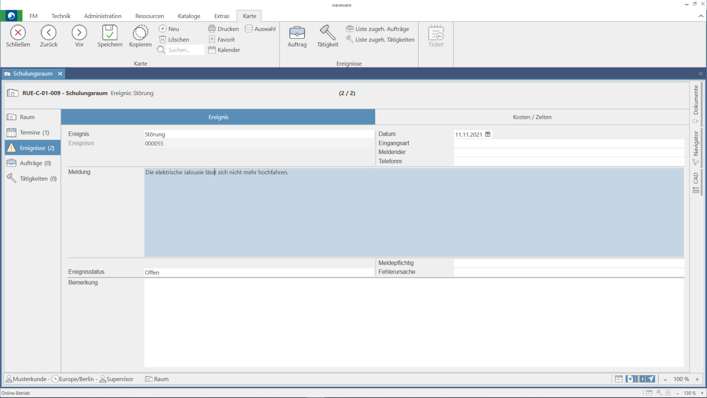This screenshot has width=707, height=398.
Task: Collapse the ribbon with top-right chevron
Action: [x=701, y=16]
